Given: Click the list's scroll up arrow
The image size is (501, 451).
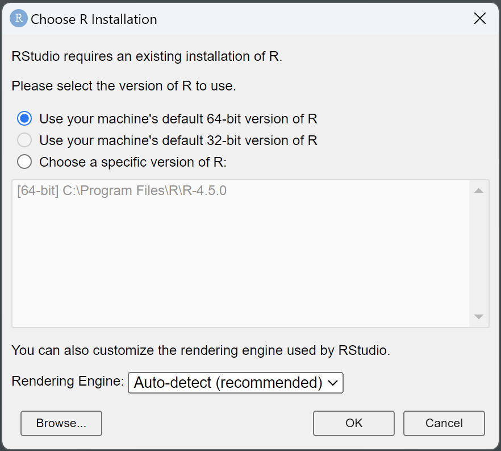Looking at the screenshot, I should pos(479,191).
